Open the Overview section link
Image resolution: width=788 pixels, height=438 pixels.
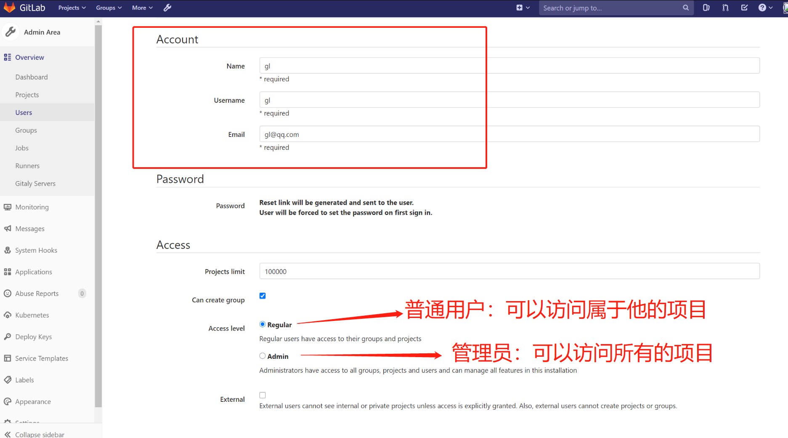(x=29, y=57)
